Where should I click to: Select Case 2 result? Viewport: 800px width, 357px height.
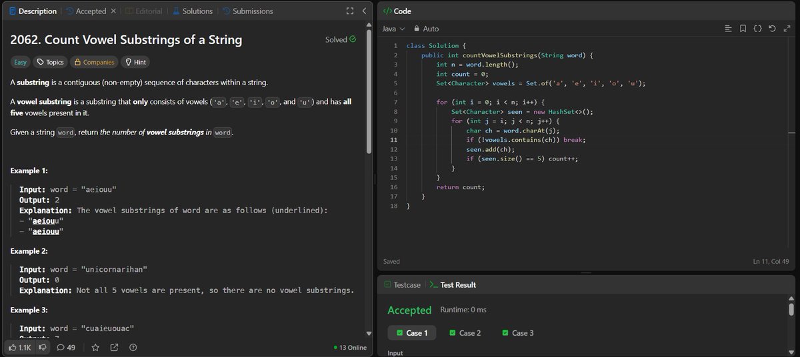click(465, 332)
